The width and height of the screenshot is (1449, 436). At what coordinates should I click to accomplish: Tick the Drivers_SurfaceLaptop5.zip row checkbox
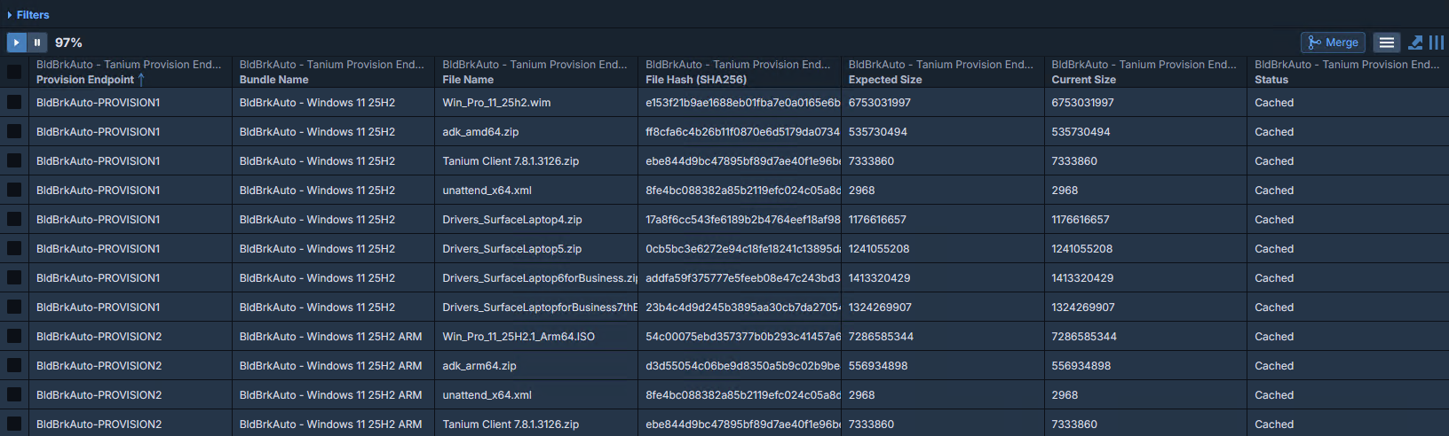pos(14,248)
